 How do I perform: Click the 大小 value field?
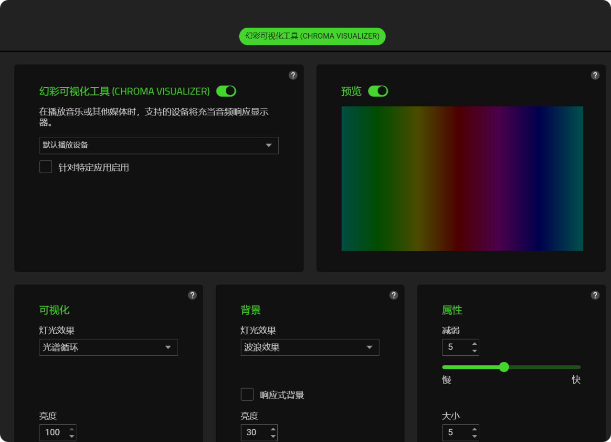[x=461, y=432]
